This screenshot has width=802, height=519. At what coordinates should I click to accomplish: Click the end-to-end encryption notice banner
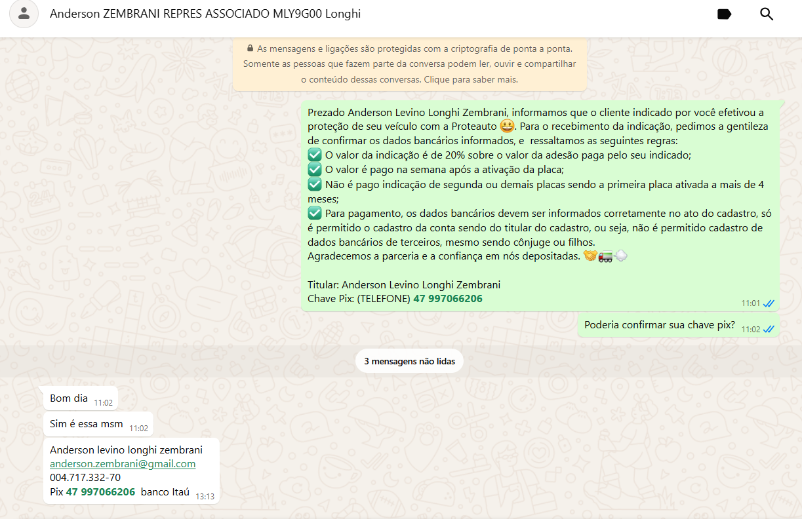pos(409,64)
